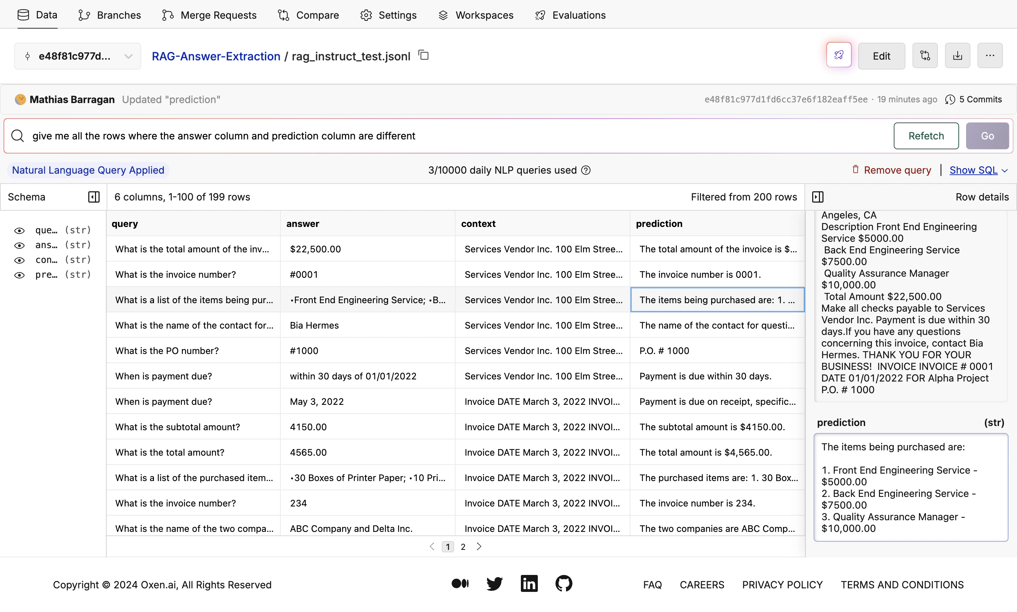Go to next page with right chevron
1017x612 pixels.
[x=478, y=546]
